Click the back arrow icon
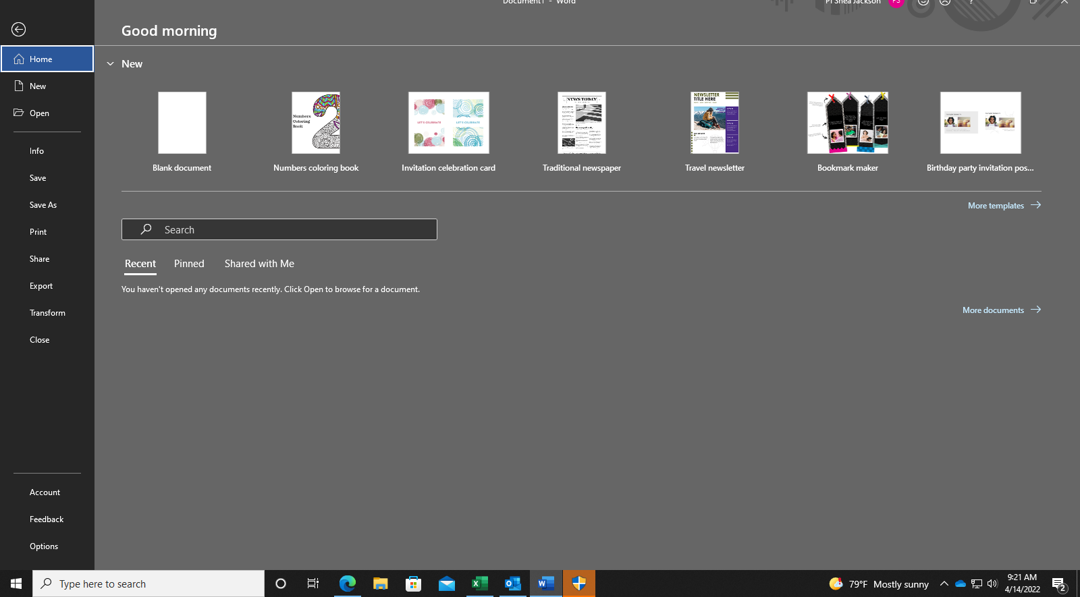Screen dimensions: 1080x597 click(x=19, y=29)
